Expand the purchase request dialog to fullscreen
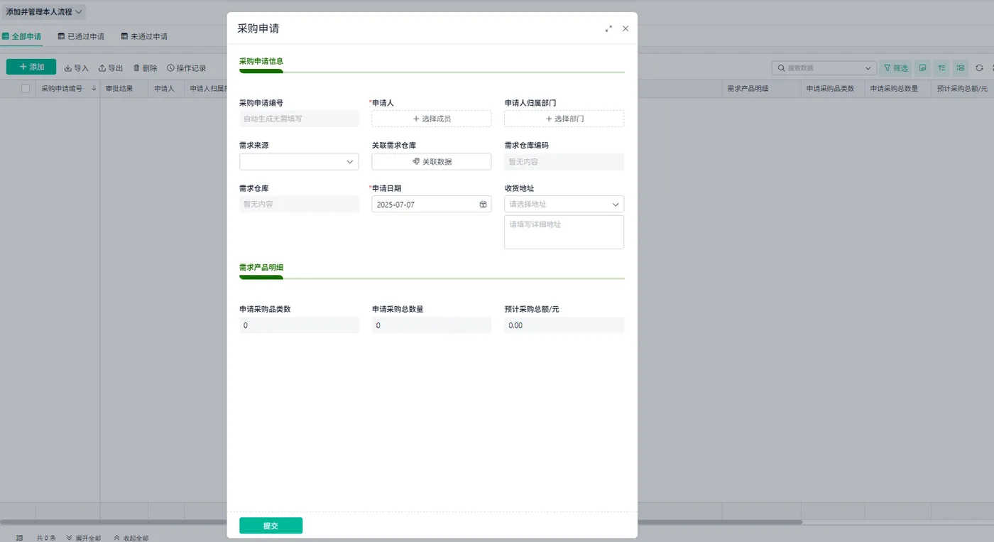Screen dimensions: 994x542 click(x=608, y=28)
